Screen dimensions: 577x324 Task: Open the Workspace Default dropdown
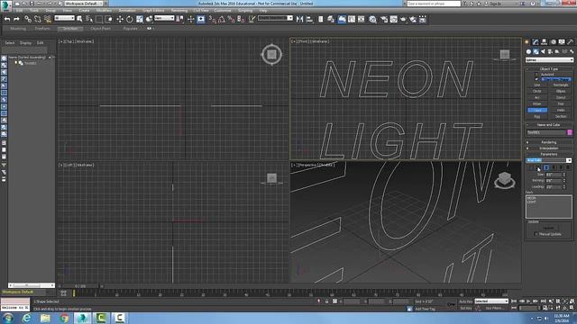point(85,4)
